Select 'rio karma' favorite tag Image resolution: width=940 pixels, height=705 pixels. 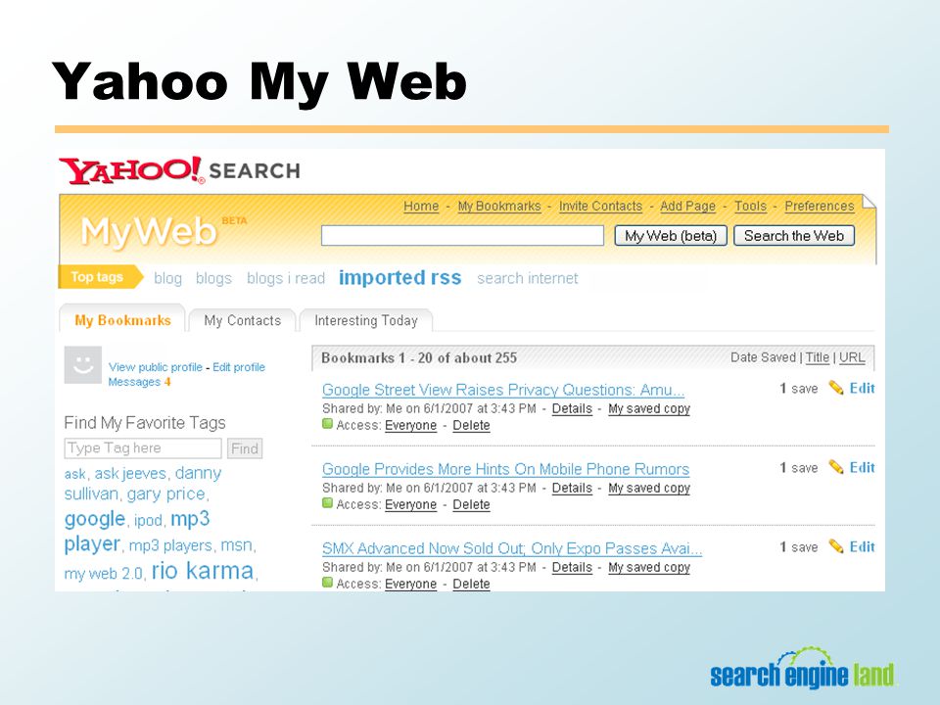click(203, 571)
